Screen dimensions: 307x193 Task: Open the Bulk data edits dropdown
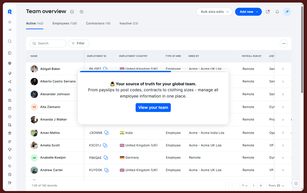click(214, 12)
